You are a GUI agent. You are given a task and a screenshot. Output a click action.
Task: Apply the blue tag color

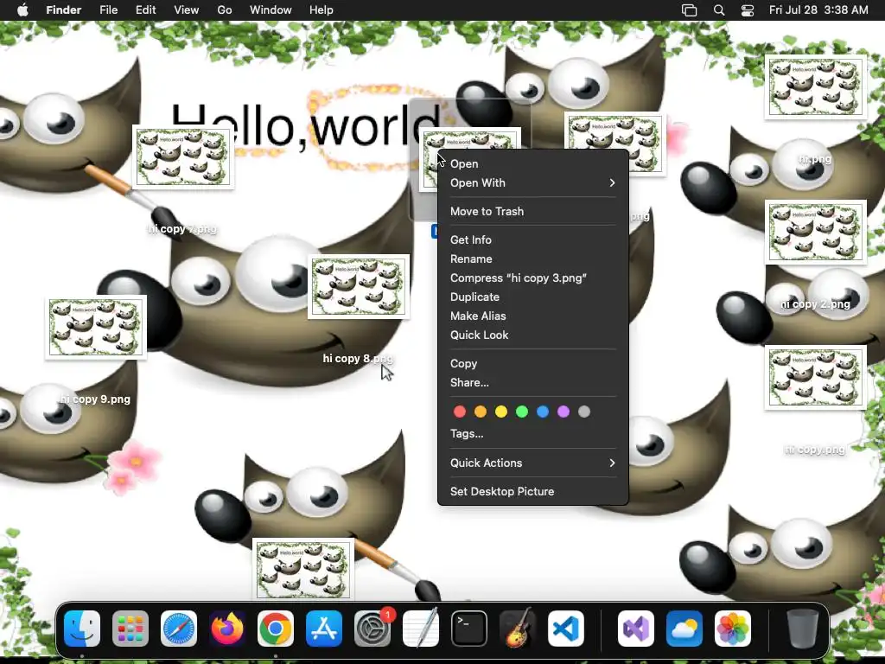(543, 412)
